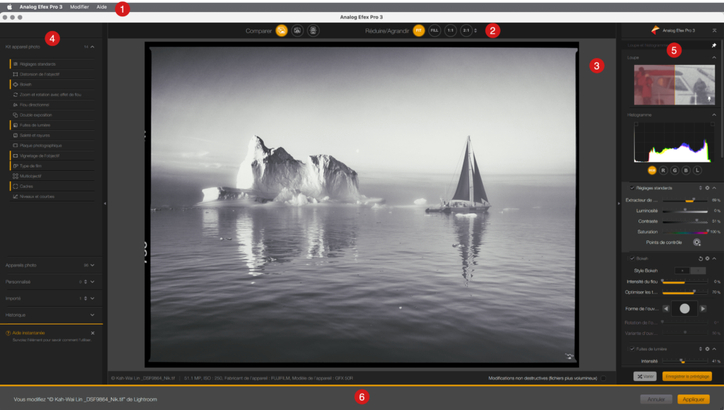Remove Réglages standards filter with X icon
Screen dimensions: 724x410
tap(707, 188)
